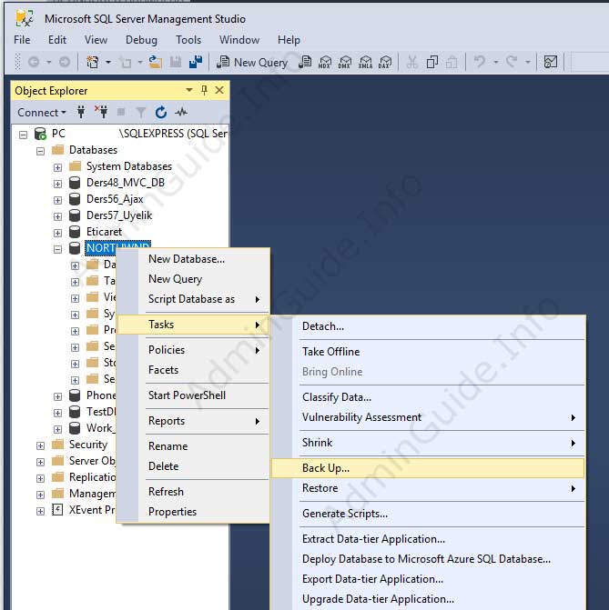This screenshot has width=609, height=610.
Task: Expand the Ders56_Ajax database node
Action: point(57,200)
